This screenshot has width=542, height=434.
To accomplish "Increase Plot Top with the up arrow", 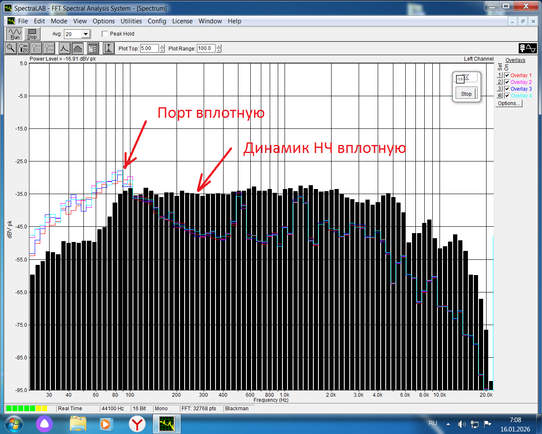I will click(x=162, y=46).
